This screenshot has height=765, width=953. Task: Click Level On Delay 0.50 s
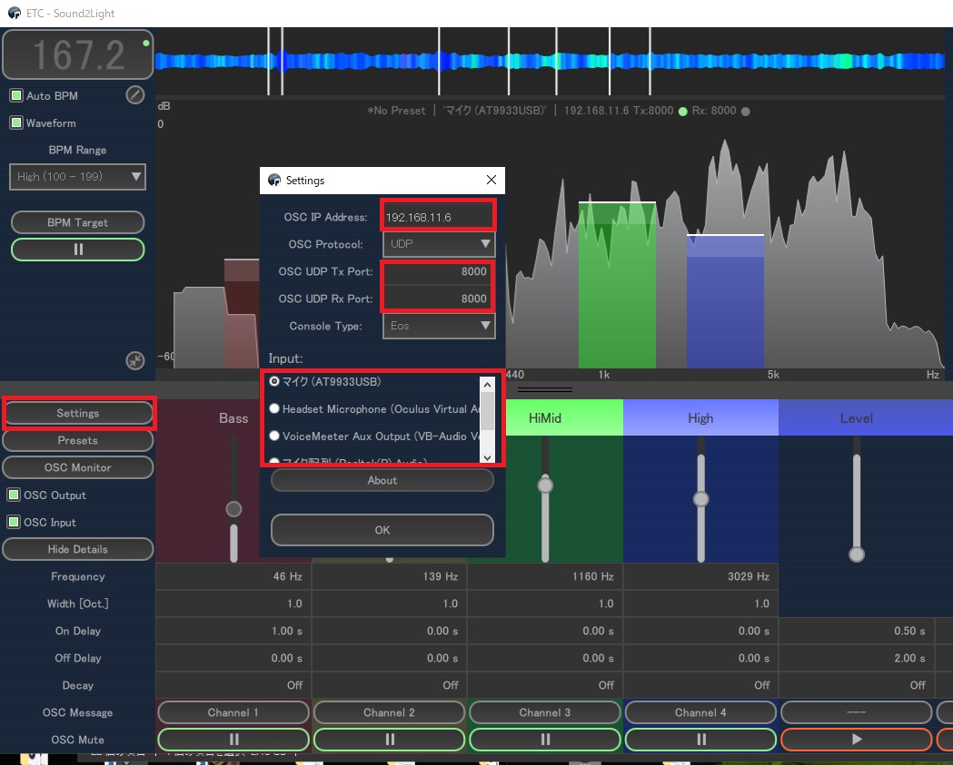click(857, 631)
